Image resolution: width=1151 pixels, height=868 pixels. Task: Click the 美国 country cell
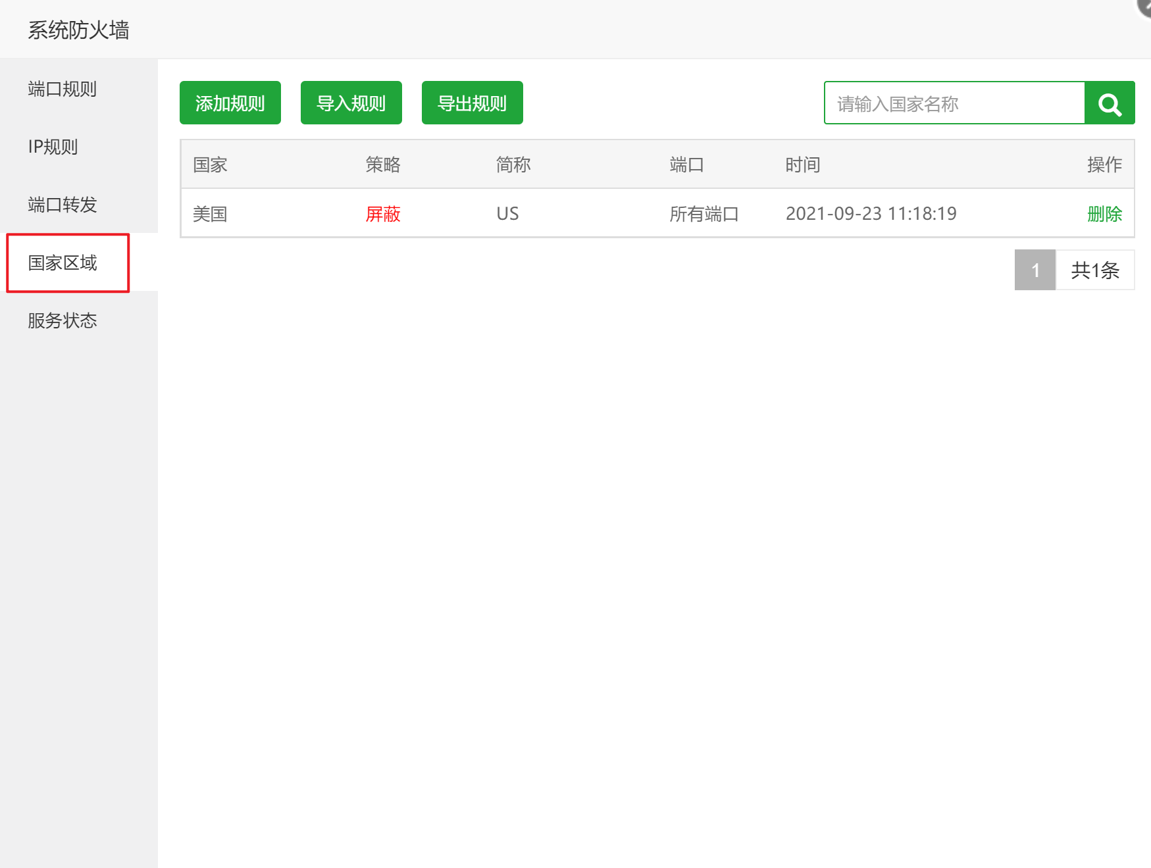210,214
